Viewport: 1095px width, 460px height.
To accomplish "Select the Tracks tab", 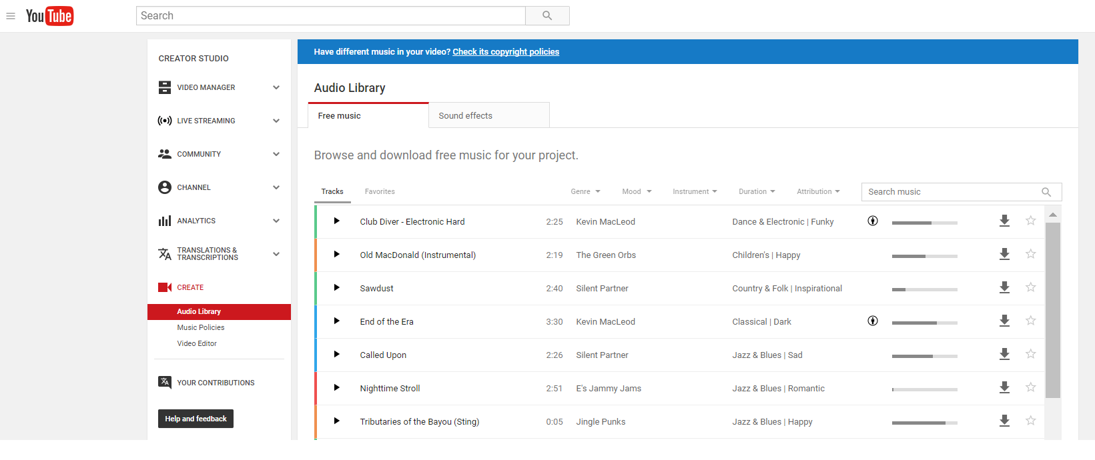I will pyautogui.click(x=332, y=191).
